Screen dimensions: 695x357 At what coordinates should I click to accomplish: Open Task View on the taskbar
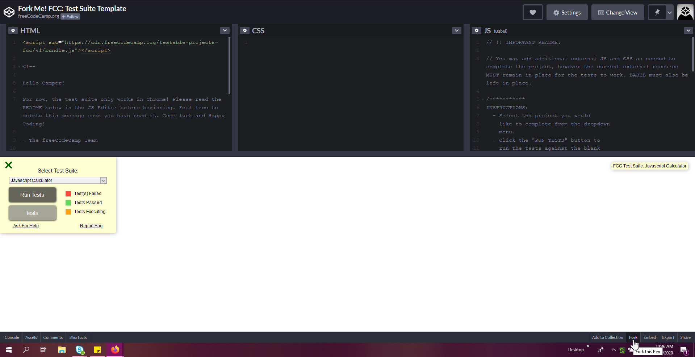tap(43, 350)
